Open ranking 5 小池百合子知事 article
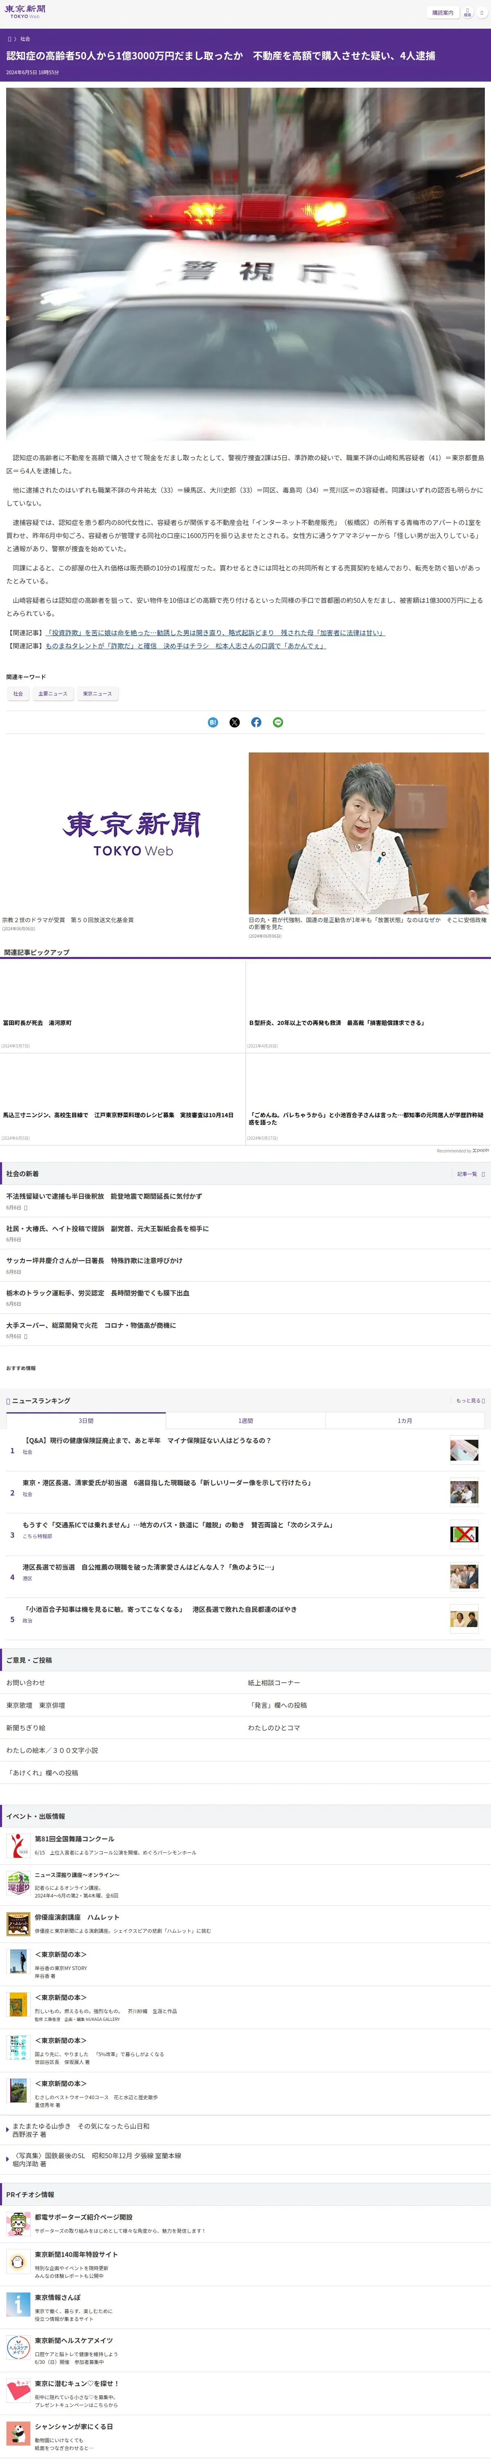The image size is (491, 2459). 159,1609
